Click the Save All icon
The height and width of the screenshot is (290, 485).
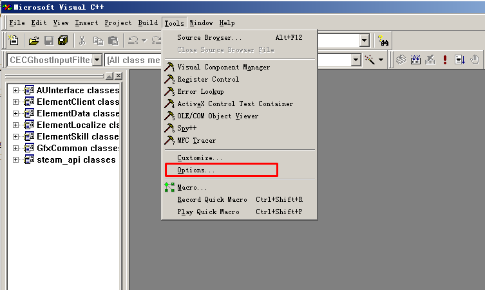coord(62,41)
